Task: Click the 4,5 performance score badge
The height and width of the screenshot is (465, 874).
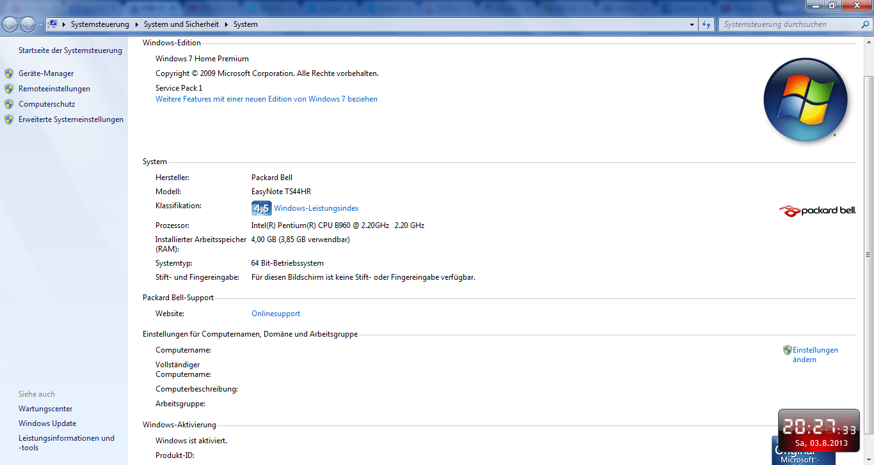Action: (x=261, y=208)
